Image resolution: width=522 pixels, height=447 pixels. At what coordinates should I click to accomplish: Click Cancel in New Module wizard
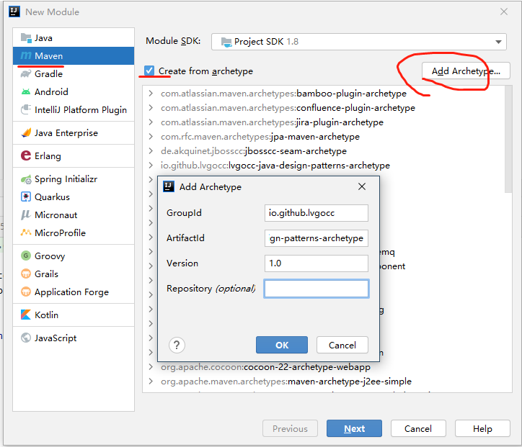[418, 429]
